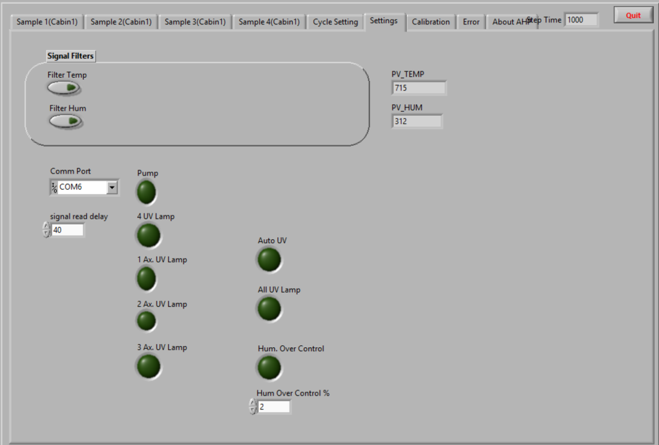Toggle the Pump indicator button
This screenshot has width=659, height=445.
pos(146,192)
